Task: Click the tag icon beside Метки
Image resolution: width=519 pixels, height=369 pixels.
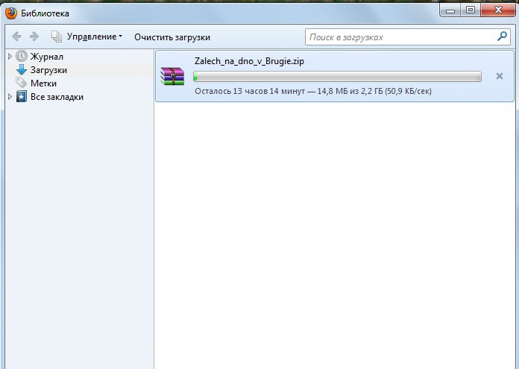Action: [x=21, y=83]
